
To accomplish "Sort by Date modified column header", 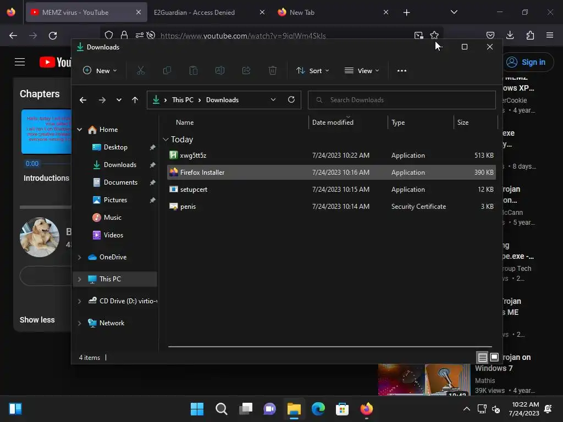I will click(x=333, y=123).
